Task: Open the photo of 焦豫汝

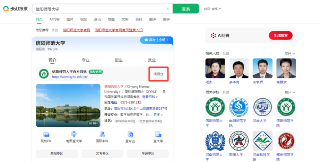Action: [286, 68]
